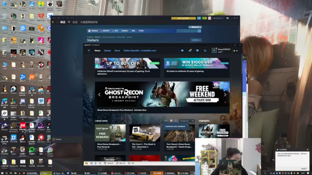
Task: Click Activate Now on Ghost Recon banner
Action: 202,100
